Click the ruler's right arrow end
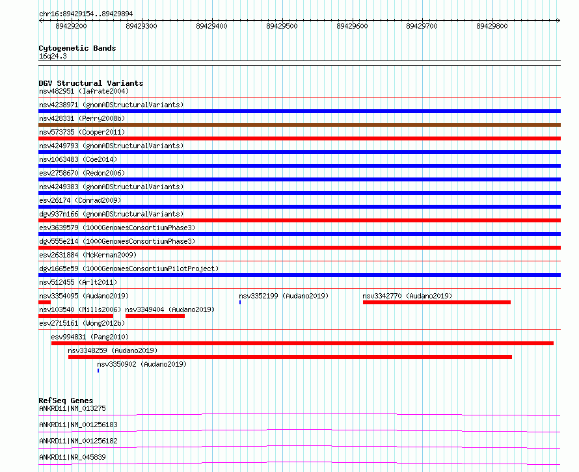 click(x=559, y=21)
